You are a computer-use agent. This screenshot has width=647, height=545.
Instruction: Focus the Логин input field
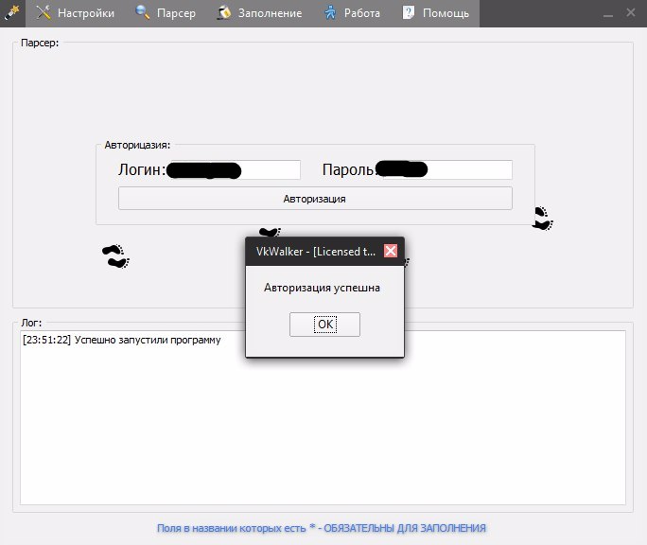233,170
